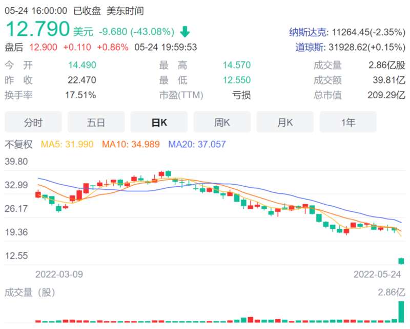Click the 不复权 adjustment option
Image resolution: width=410 pixels, height=329 pixels.
pyautogui.click(x=18, y=144)
